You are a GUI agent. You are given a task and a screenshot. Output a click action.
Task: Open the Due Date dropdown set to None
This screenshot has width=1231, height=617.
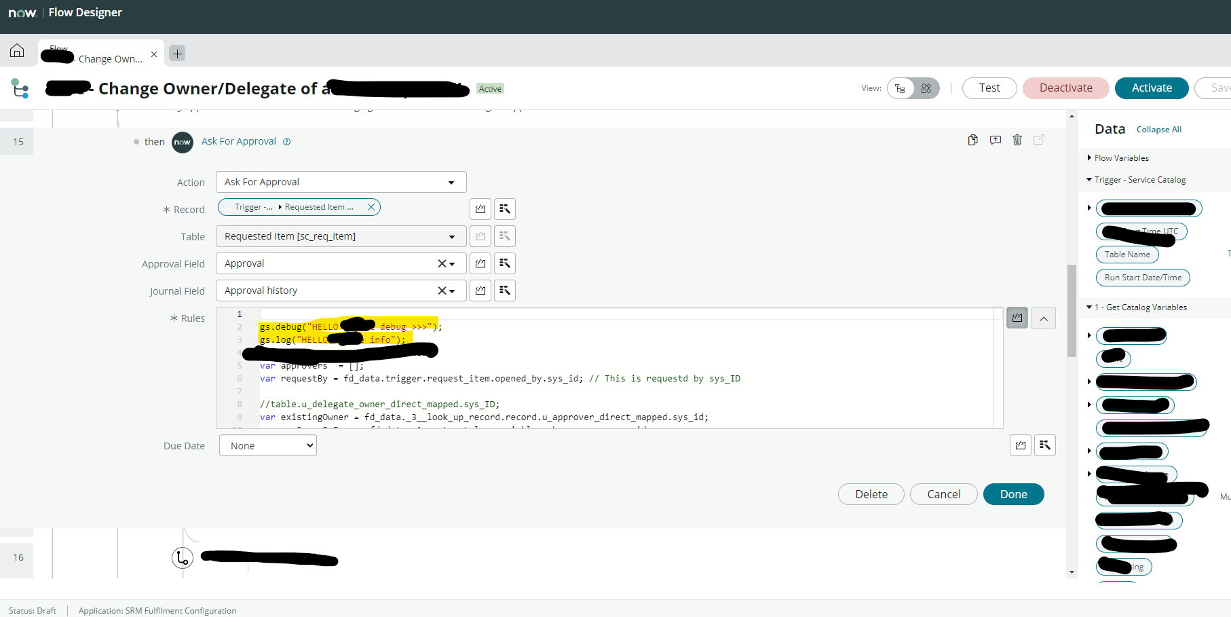click(267, 445)
